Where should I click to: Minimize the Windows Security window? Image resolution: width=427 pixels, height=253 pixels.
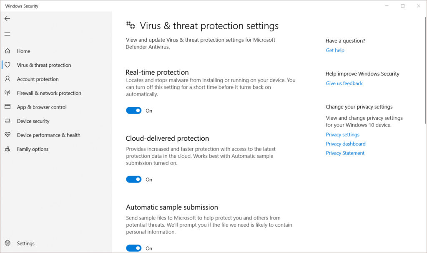click(x=386, y=6)
